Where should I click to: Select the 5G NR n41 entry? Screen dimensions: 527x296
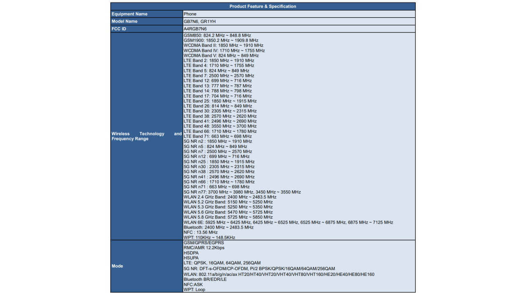click(219, 177)
